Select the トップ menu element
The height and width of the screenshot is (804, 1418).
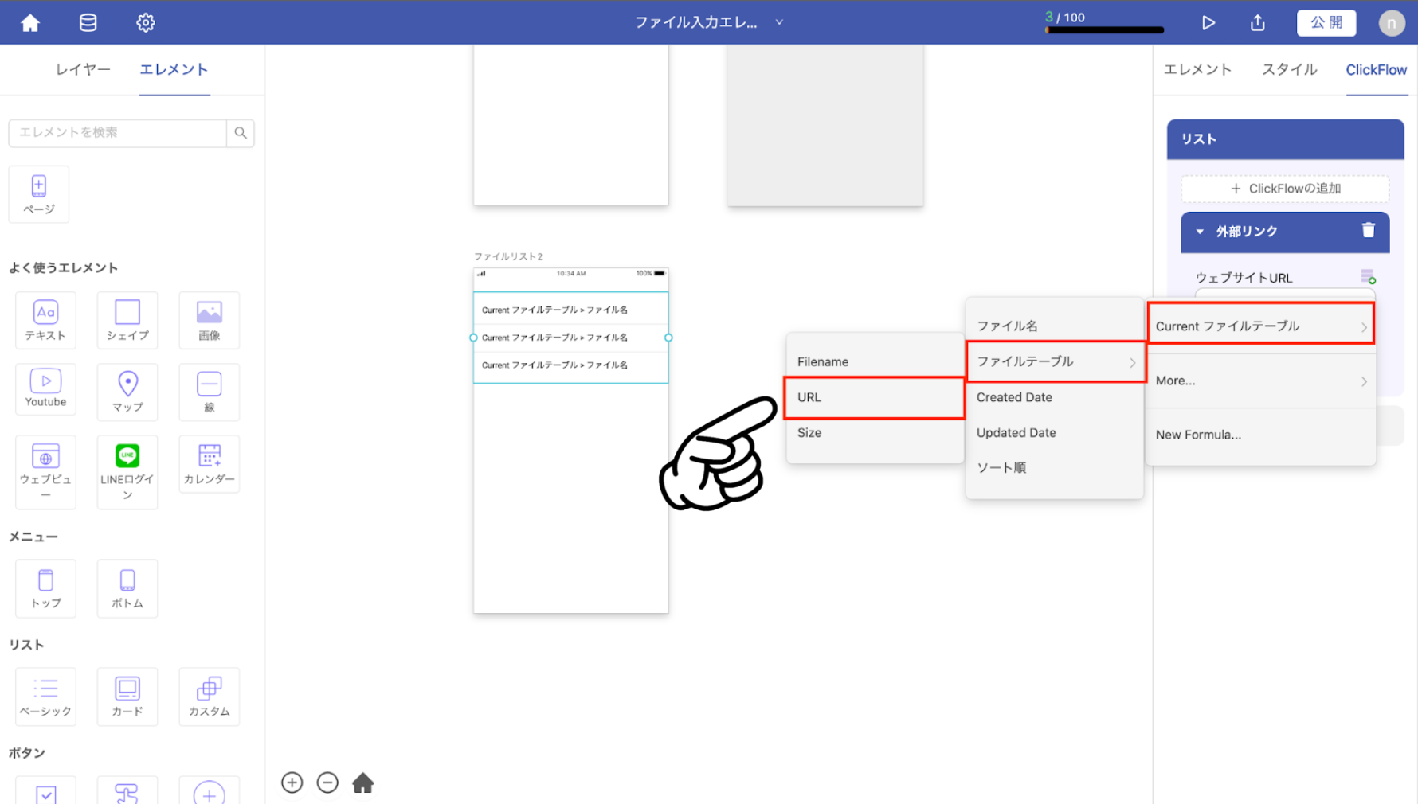point(45,588)
